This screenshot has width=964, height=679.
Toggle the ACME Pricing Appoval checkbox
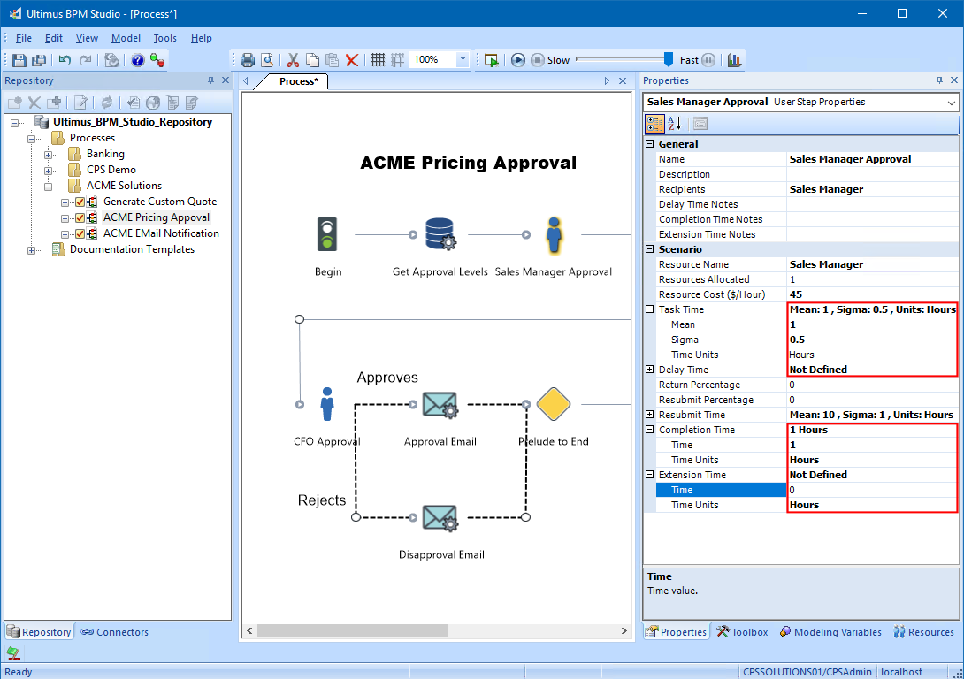[x=80, y=217]
